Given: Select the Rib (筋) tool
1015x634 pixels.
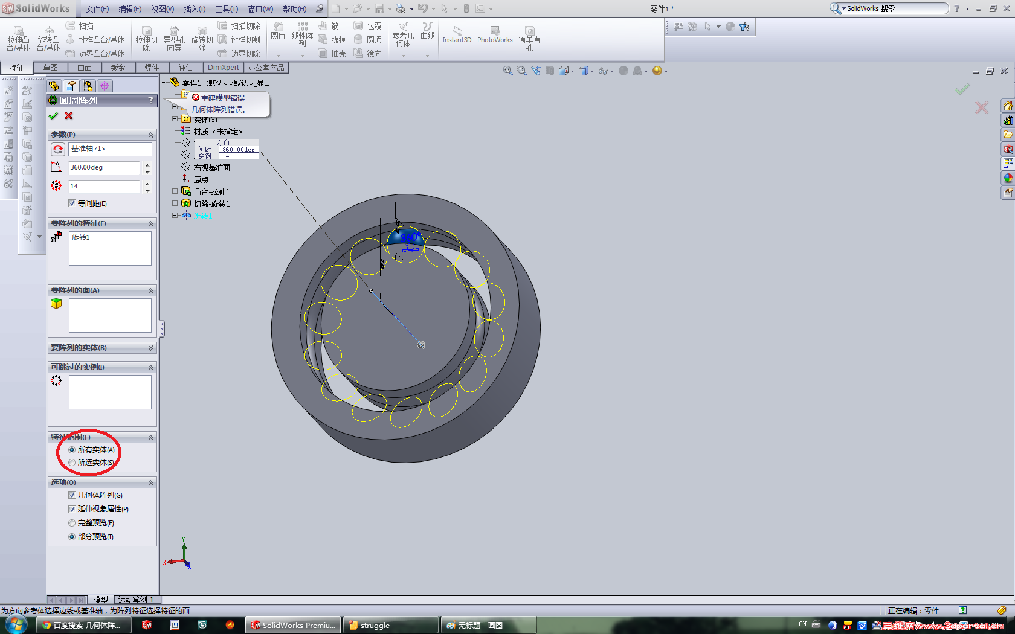Looking at the screenshot, I should 329,26.
